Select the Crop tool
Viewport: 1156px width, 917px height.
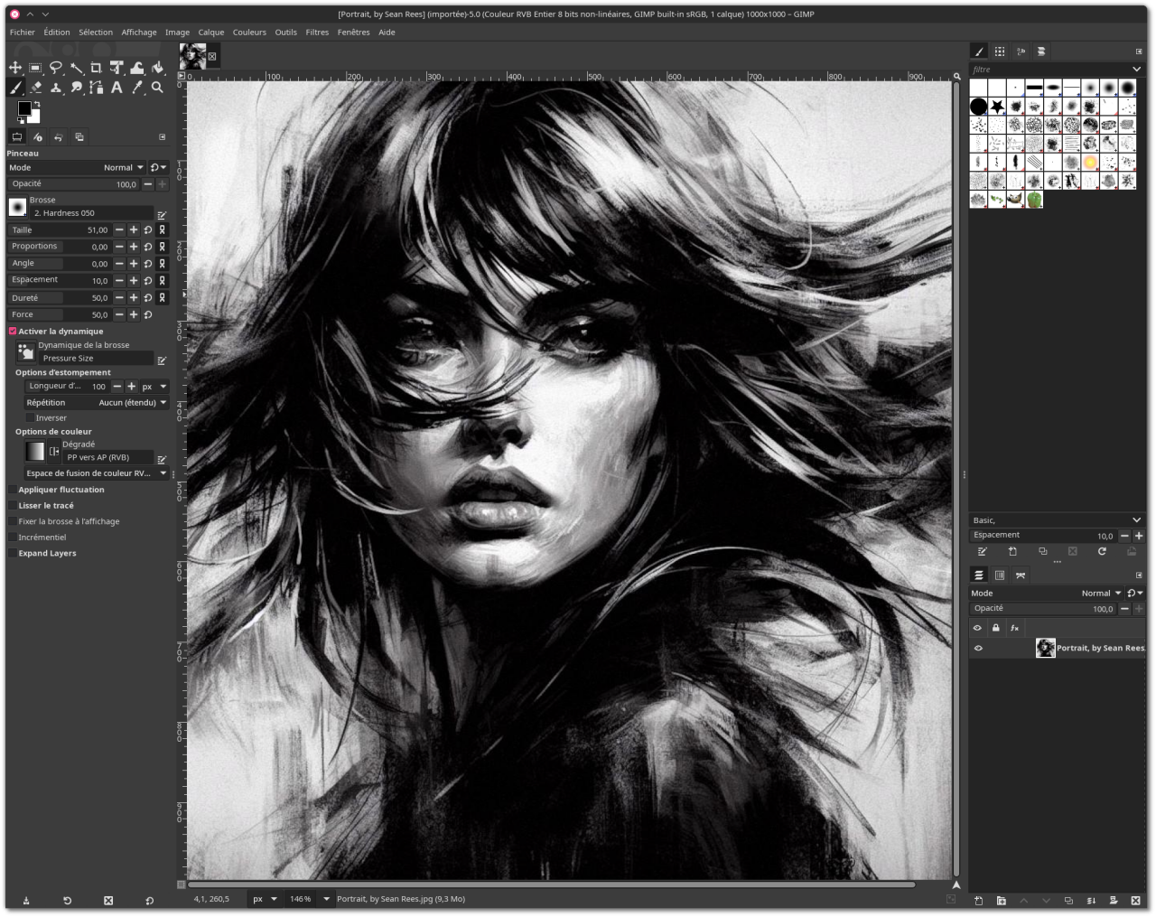click(97, 68)
